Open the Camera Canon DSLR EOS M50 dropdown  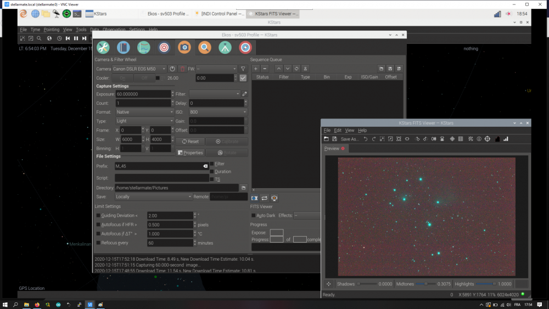click(x=139, y=69)
